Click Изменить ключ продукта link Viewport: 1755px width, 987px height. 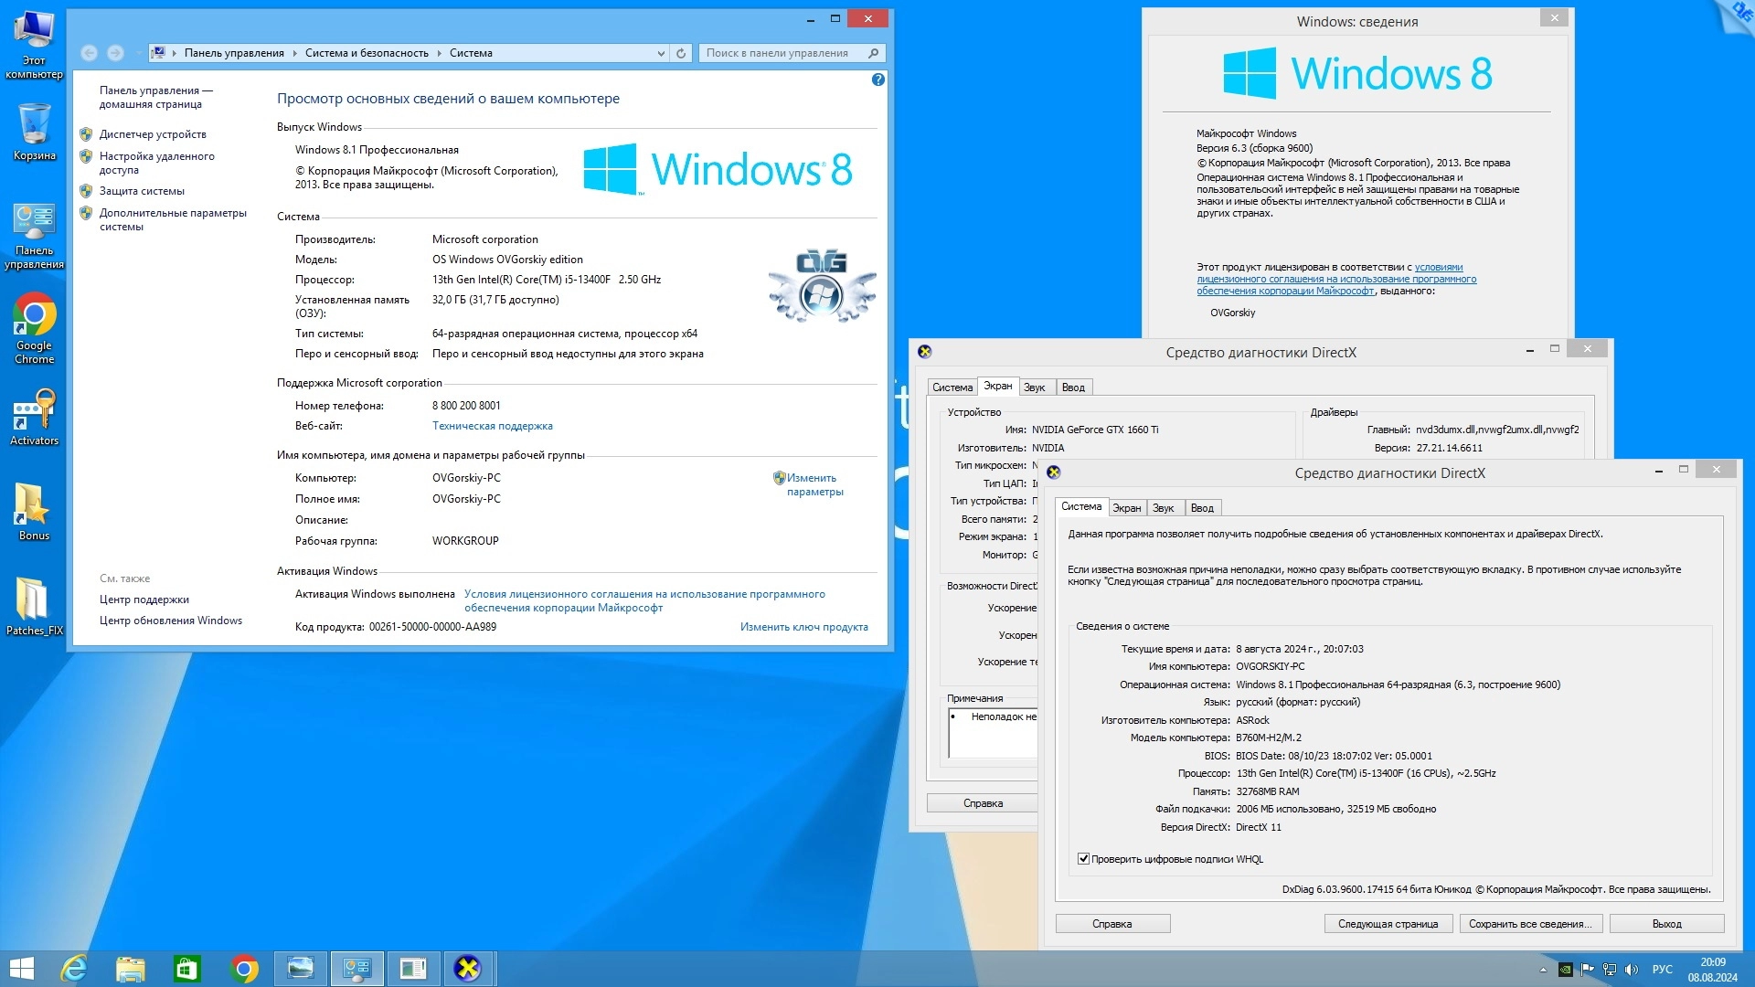pyautogui.click(x=803, y=627)
